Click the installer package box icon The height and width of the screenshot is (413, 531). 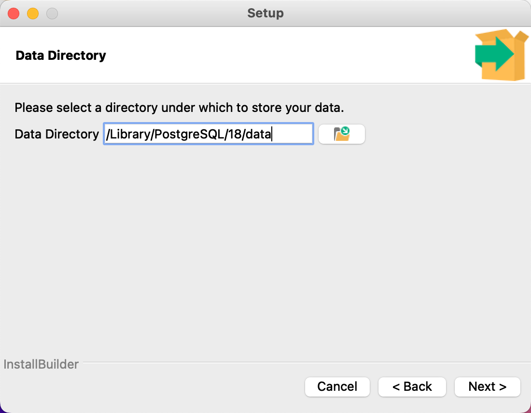point(502,55)
